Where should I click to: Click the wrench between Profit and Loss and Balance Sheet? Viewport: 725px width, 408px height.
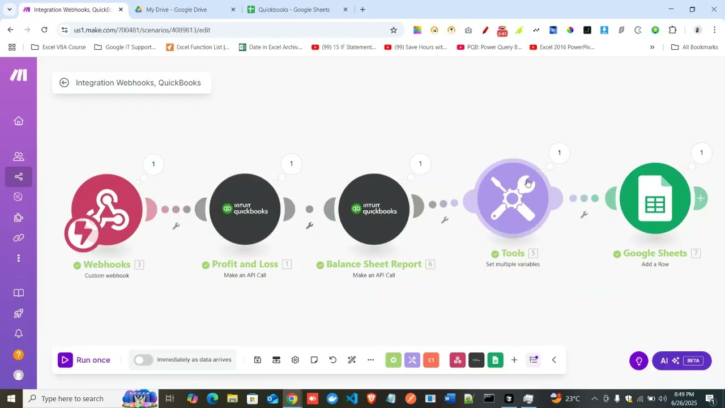pos(309,226)
